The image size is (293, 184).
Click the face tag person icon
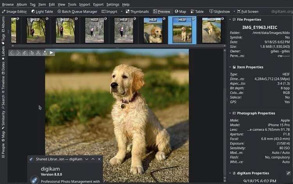tap(38, 52)
